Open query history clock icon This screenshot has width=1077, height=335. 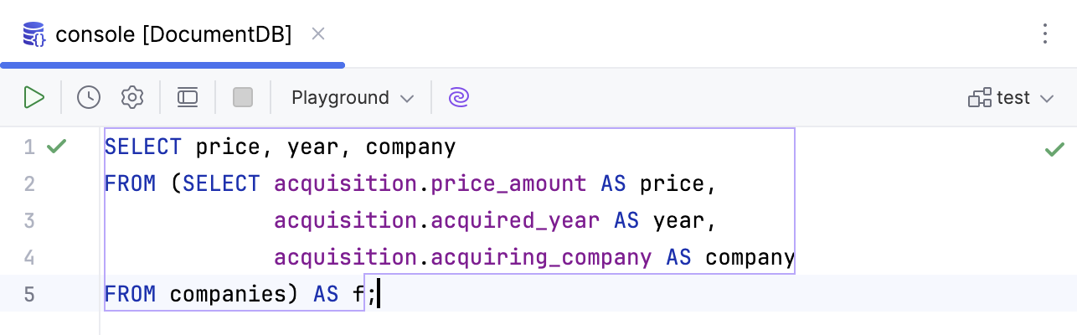(x=89, y=97)
